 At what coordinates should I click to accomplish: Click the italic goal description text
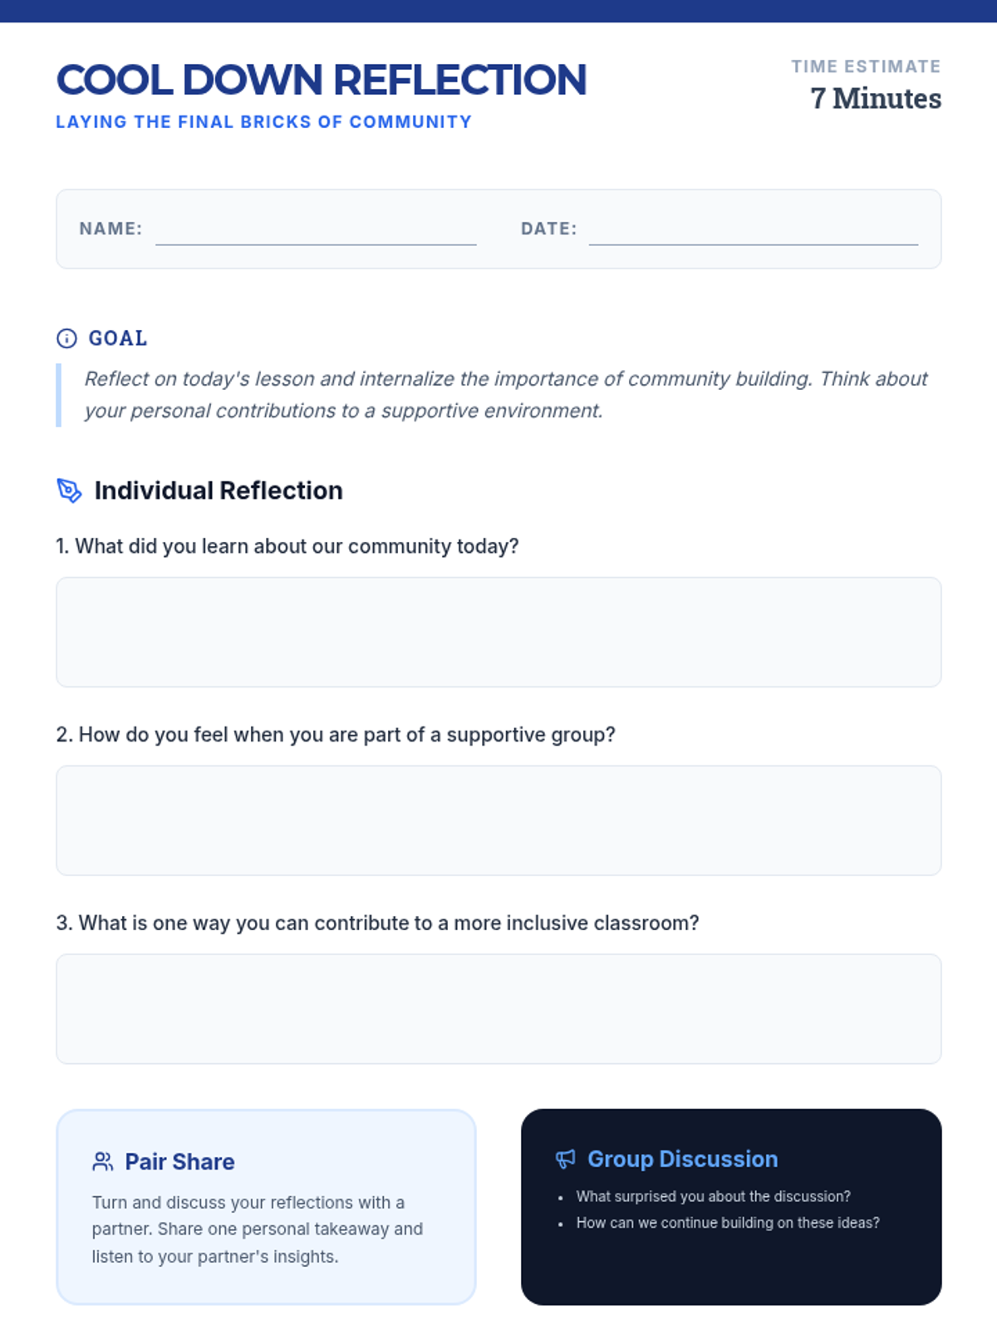point(506,395)
